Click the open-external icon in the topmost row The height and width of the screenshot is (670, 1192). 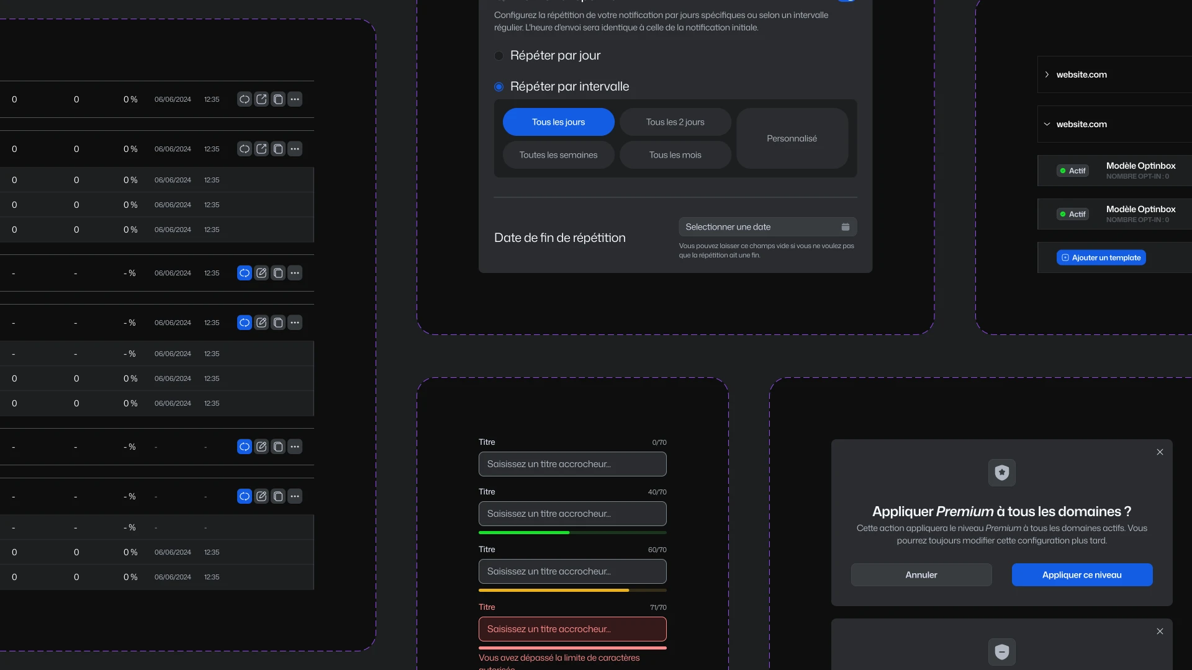pyautogui.click(x=261, y=99)
